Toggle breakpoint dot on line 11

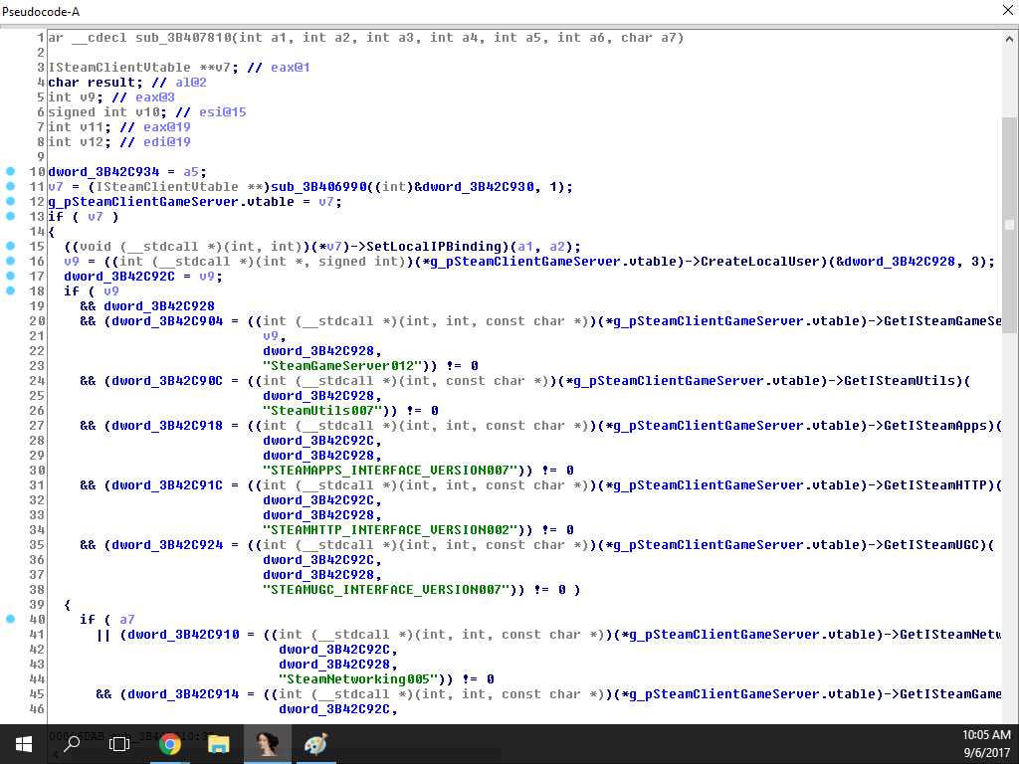click(x=10, y=186)
